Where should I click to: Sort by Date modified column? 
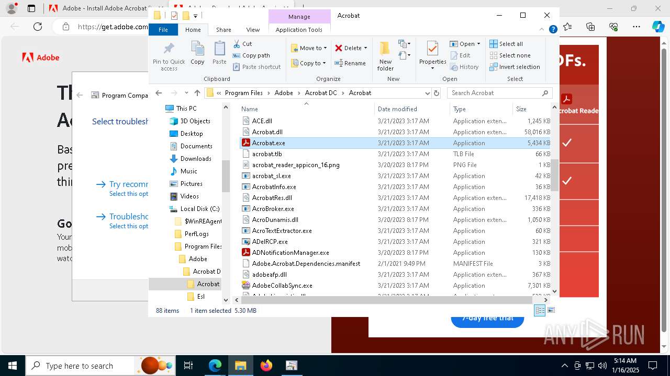click(412, 109)
